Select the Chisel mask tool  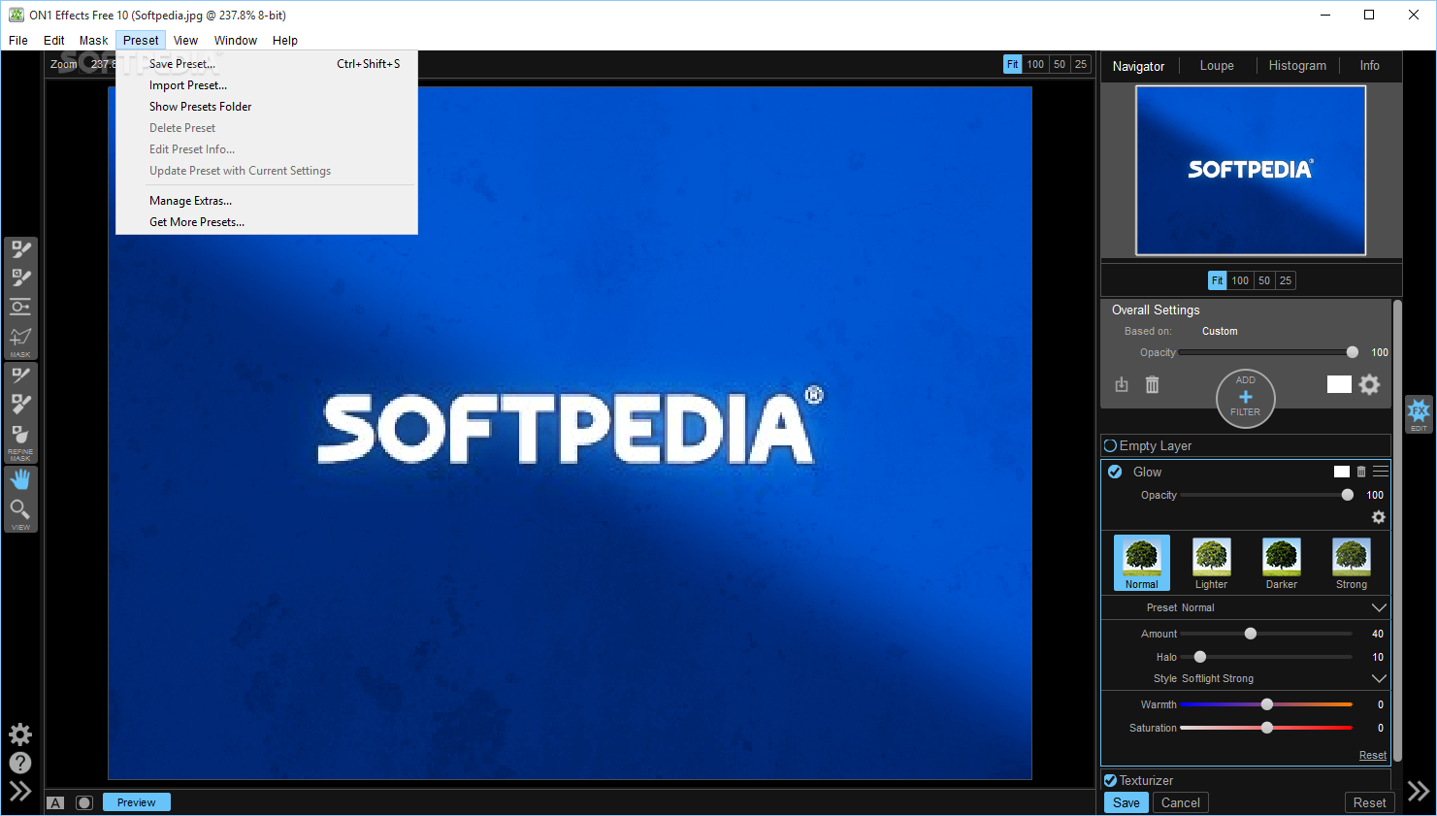tap(20, 404)
